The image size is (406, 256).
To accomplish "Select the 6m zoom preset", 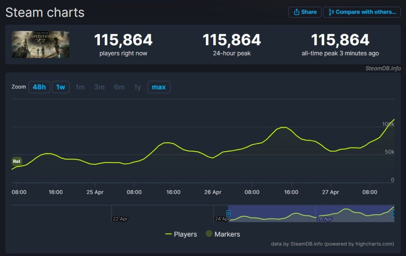I will pos(119,87).
